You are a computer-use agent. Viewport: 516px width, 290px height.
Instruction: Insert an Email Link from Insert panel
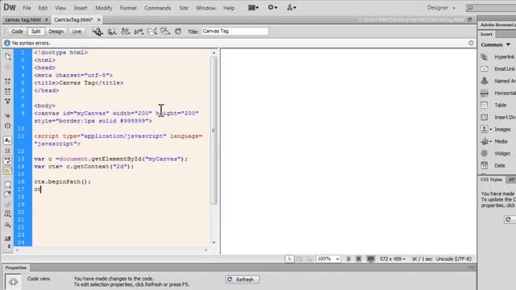click(x=498, y=69)
